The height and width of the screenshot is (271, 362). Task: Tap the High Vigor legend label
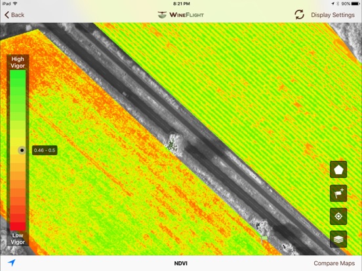(18, 62)
